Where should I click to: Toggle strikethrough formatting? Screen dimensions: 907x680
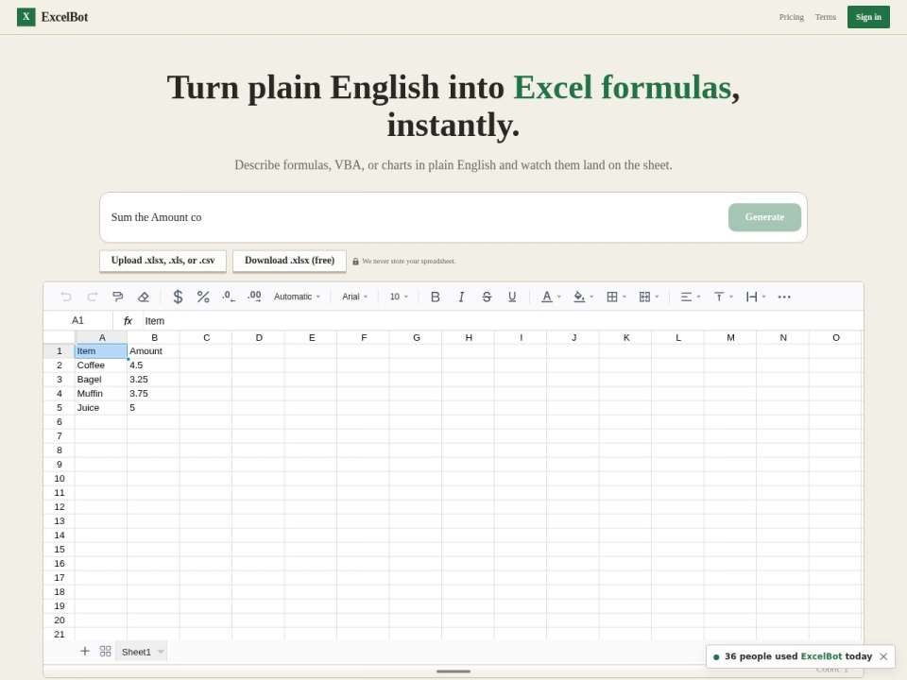click(x=487, y=297)
